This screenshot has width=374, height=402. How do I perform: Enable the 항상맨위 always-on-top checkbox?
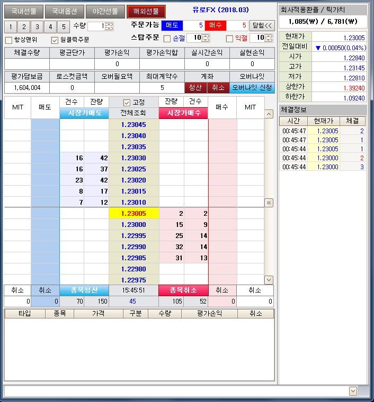[8, 40]
